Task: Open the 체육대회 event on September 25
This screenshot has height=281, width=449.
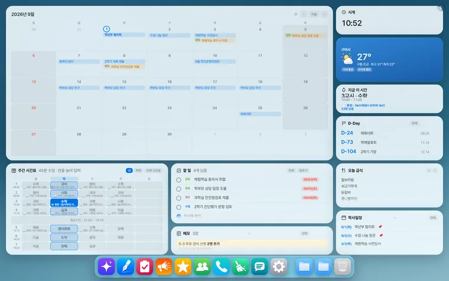Action: pyautogui.click(x=260, y=114)
